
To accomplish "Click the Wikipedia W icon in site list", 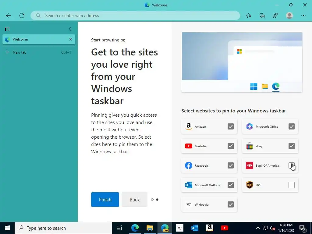I will pyautogui.click(x=189, y=204).
